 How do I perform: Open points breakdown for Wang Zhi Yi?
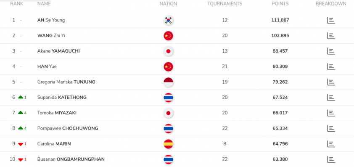click(x=331, y=36)
